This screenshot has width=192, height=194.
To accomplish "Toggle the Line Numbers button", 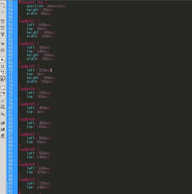I will tap(3, 60).
